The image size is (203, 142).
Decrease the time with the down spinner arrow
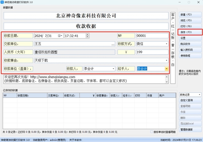coord(87,37)
